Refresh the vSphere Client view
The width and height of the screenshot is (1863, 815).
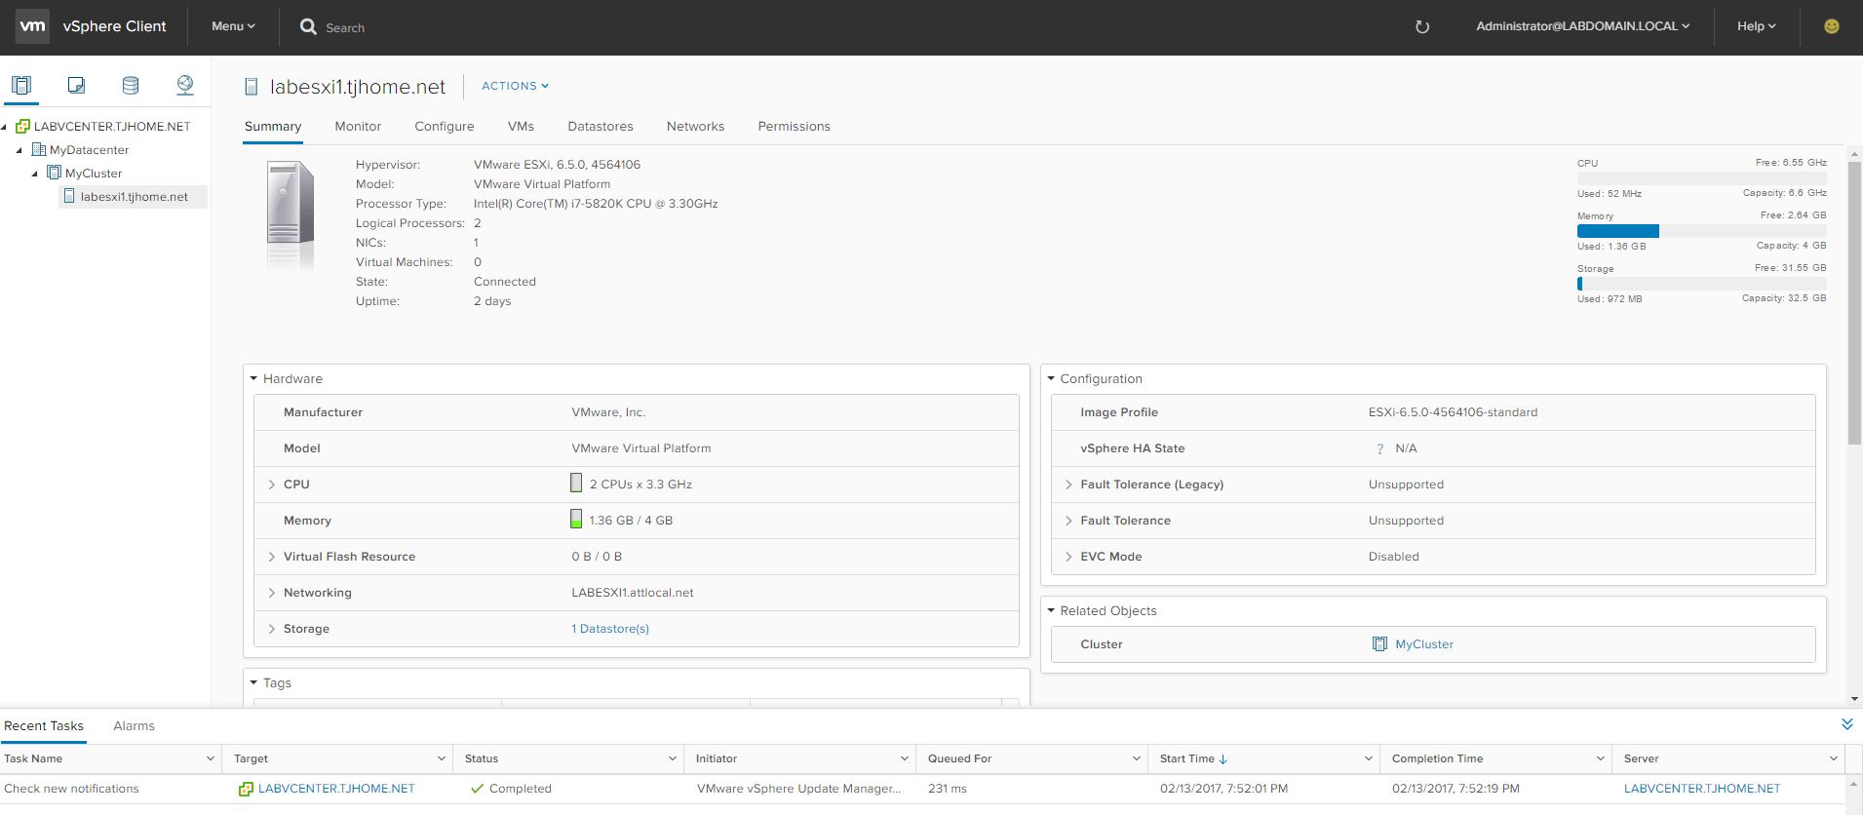pos(1422,27)
